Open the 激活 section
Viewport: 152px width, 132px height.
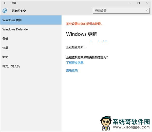click(31, 57)
